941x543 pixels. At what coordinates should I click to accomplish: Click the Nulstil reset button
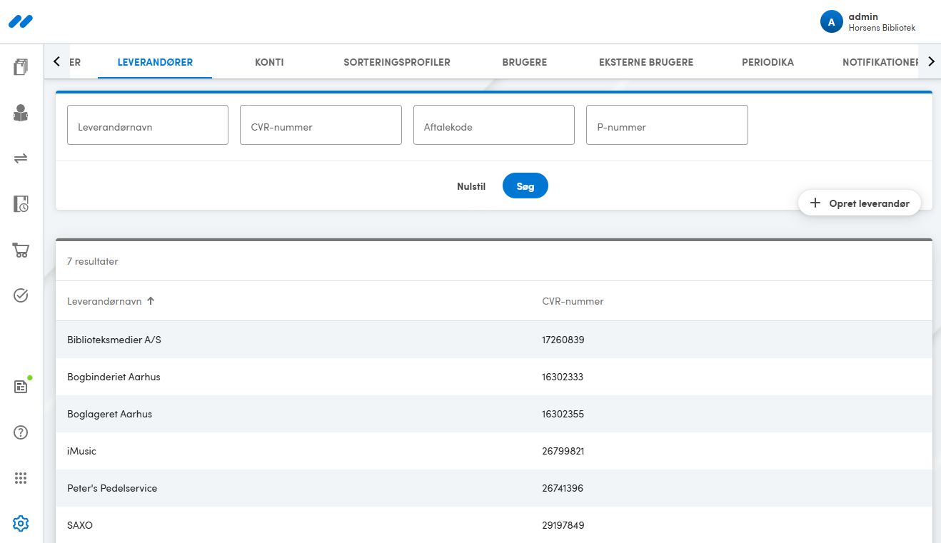471,186
